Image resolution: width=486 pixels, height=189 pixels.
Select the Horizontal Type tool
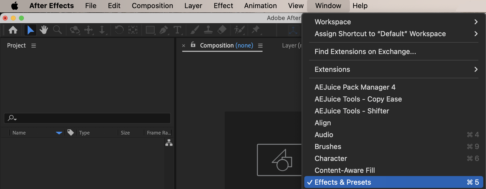coord(177,30)
